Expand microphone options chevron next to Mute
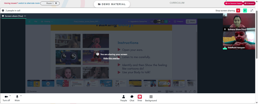 point(21,96)
